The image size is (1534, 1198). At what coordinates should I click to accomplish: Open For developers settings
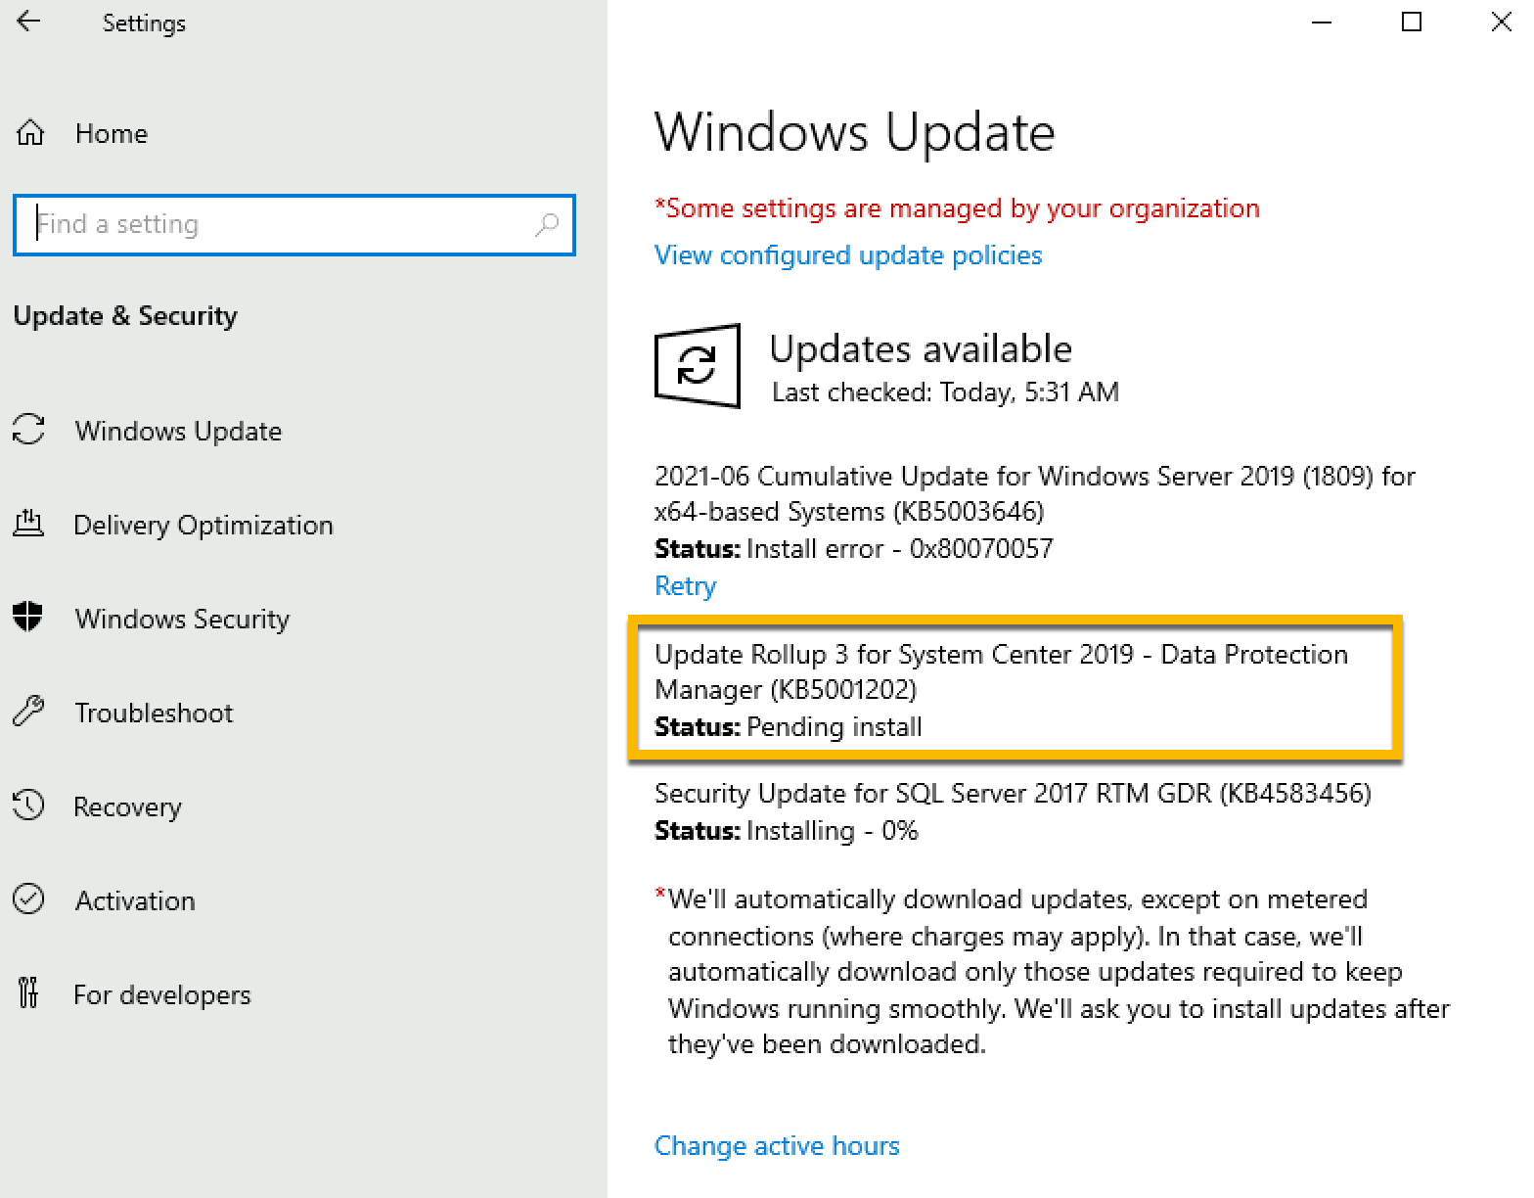[162, 994]
